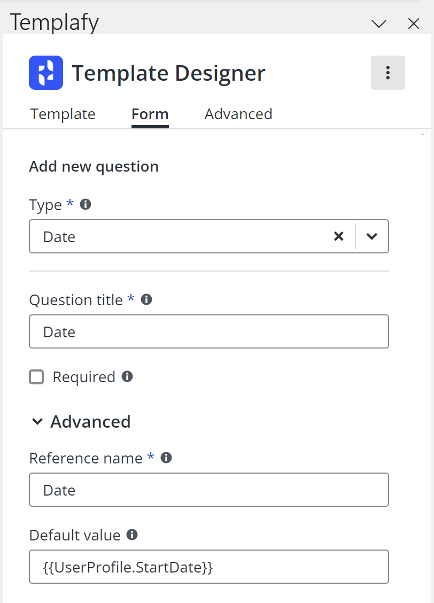Switch to the Template tab
434x603 pixels.
(63, 114)
